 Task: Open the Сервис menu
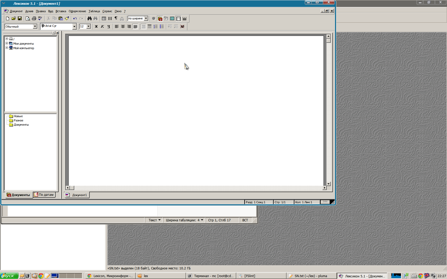107,11
